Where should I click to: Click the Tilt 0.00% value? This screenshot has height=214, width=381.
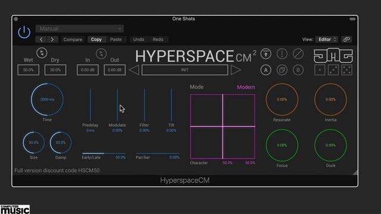(171, 131)
